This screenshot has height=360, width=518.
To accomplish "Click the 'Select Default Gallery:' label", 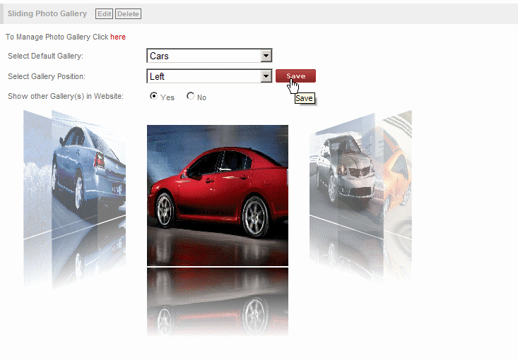I will click(x=46, y=56).
